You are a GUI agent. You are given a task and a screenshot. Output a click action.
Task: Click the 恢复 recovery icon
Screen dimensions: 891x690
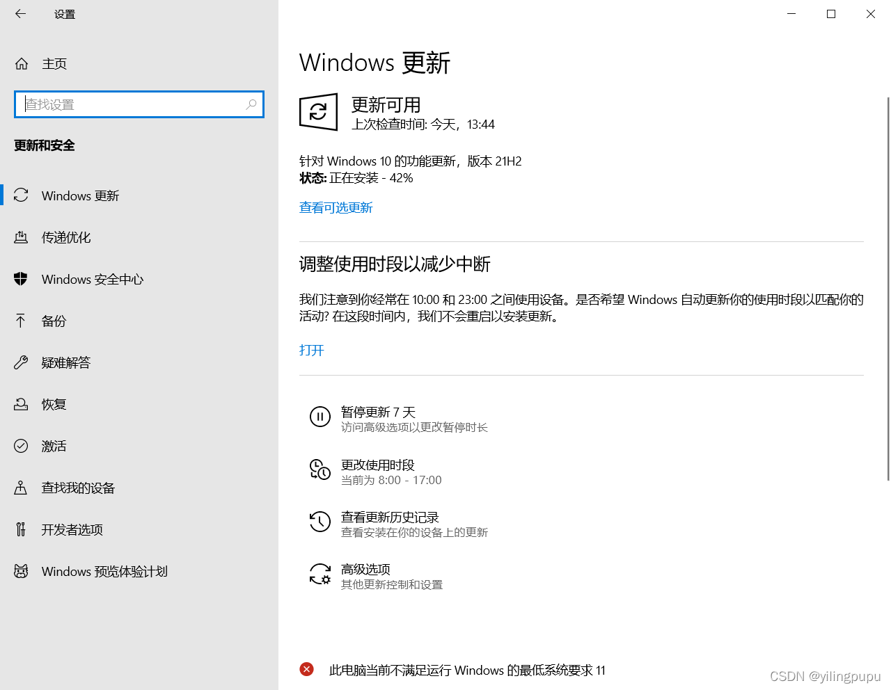pos(21,404)
